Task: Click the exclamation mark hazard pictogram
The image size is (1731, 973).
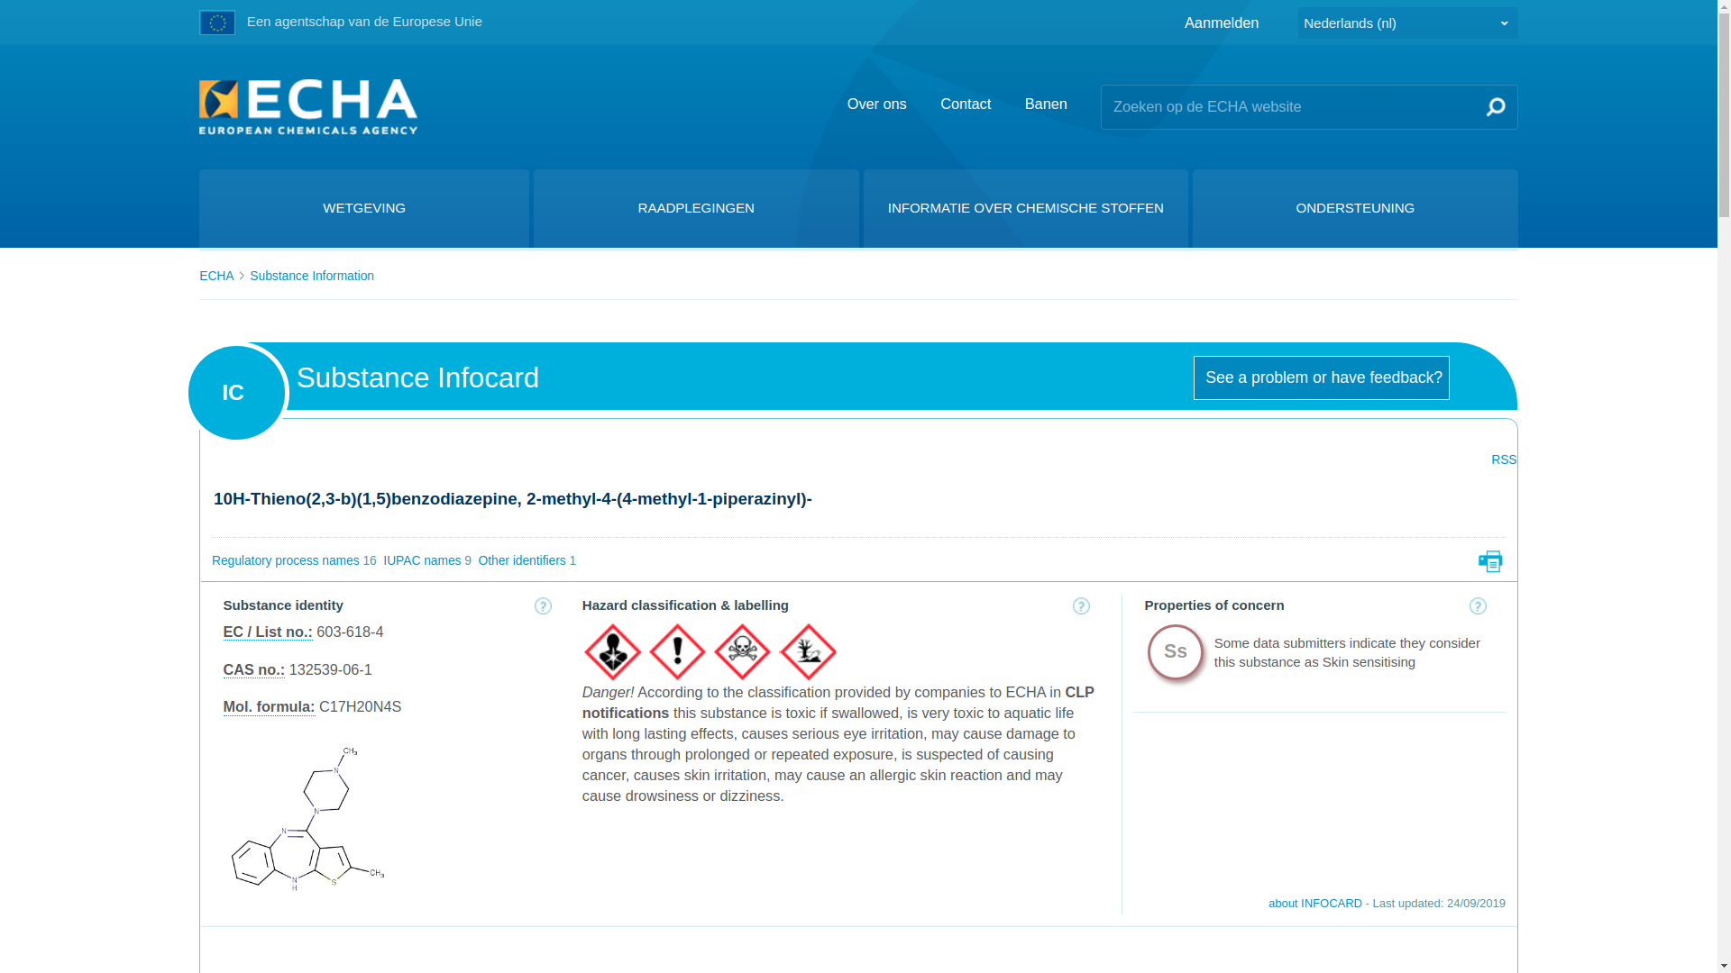Action: pyautogui.click(x=677, y=651)
